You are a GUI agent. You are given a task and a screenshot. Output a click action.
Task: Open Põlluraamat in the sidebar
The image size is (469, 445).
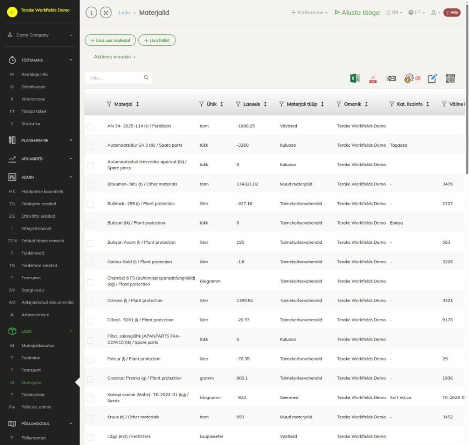pos(33,438)
